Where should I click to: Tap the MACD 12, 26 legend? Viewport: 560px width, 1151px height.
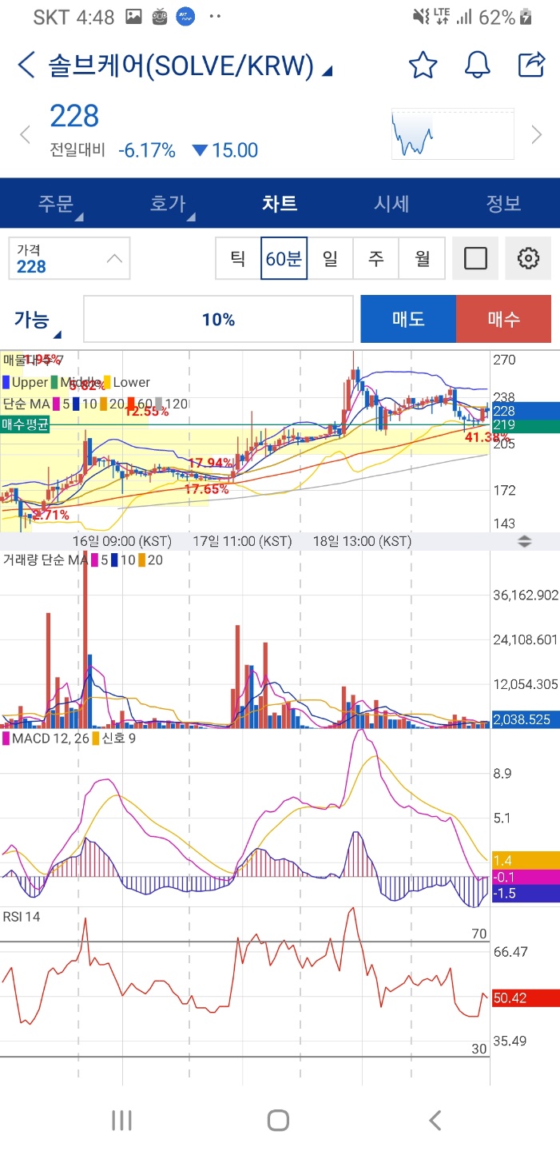click(46, 739)
